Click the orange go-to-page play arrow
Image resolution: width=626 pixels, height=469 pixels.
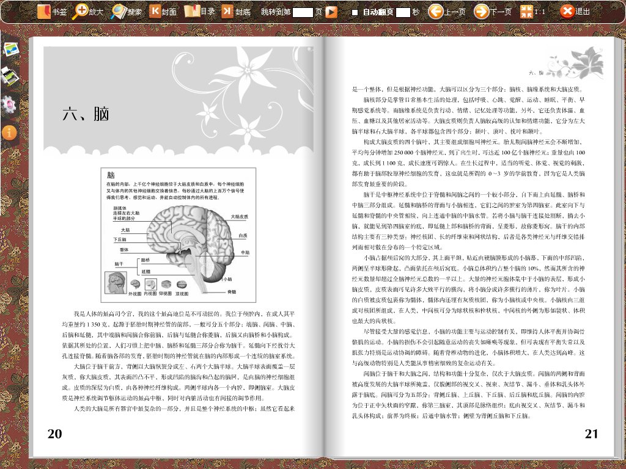(331, 12)
